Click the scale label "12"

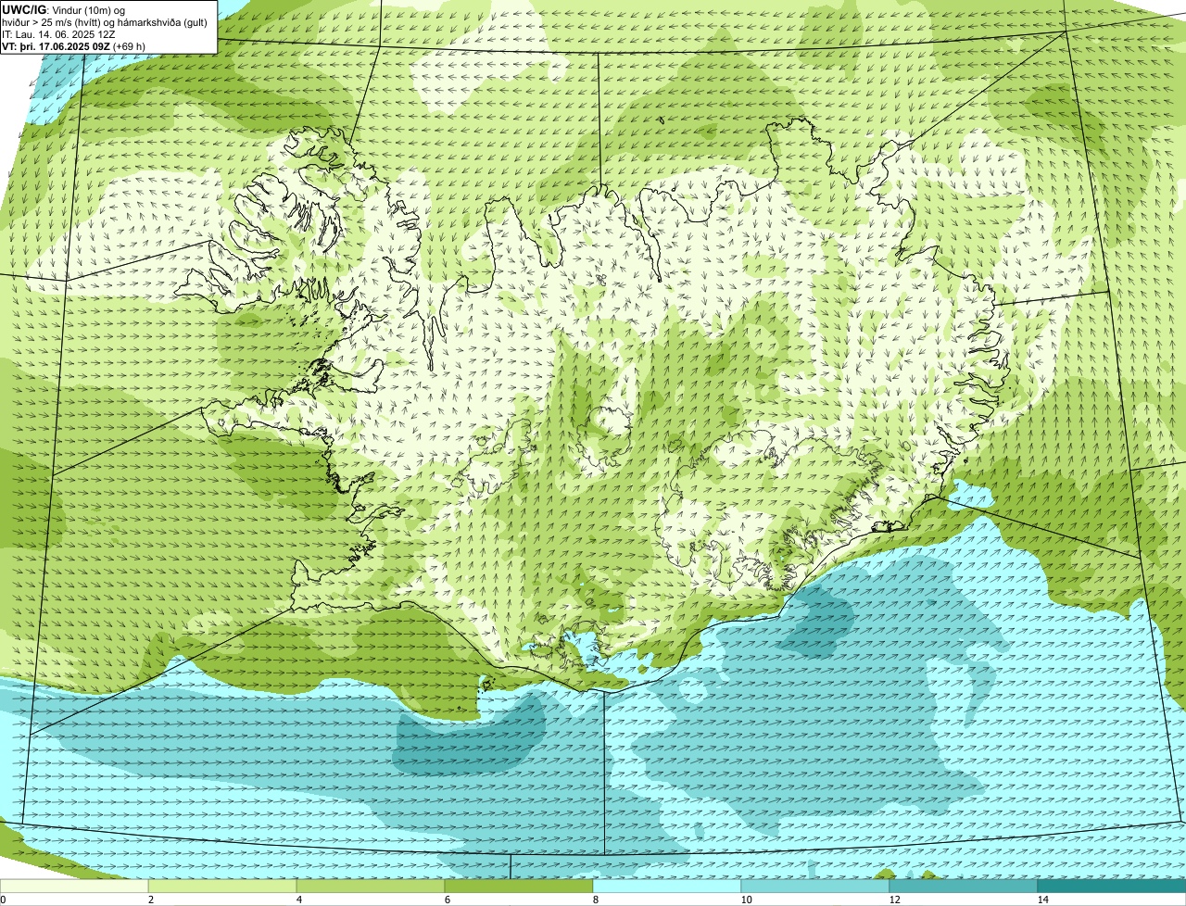tap(894, 900)
